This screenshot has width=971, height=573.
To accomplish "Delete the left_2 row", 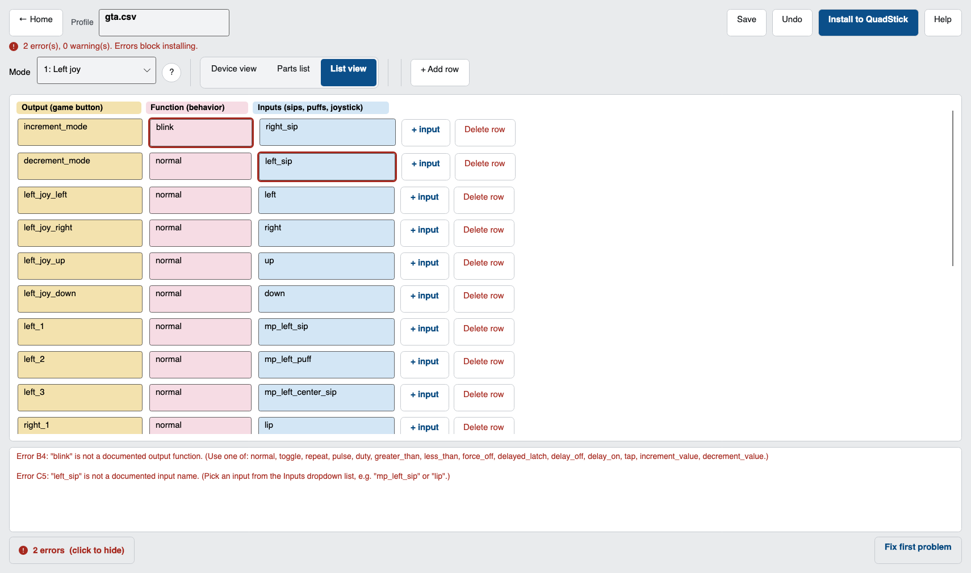I will pos(484,365).
